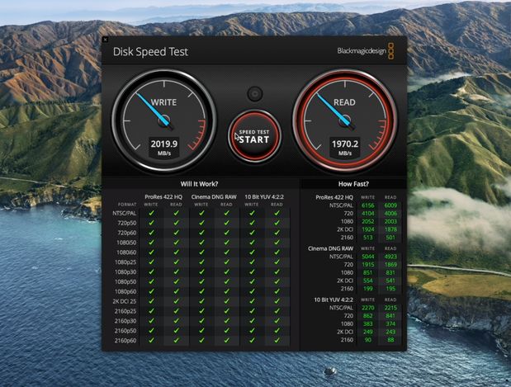Click the 1080p50 format row label
Viewport: 511px width, 387px height.
tap(125, 281)
